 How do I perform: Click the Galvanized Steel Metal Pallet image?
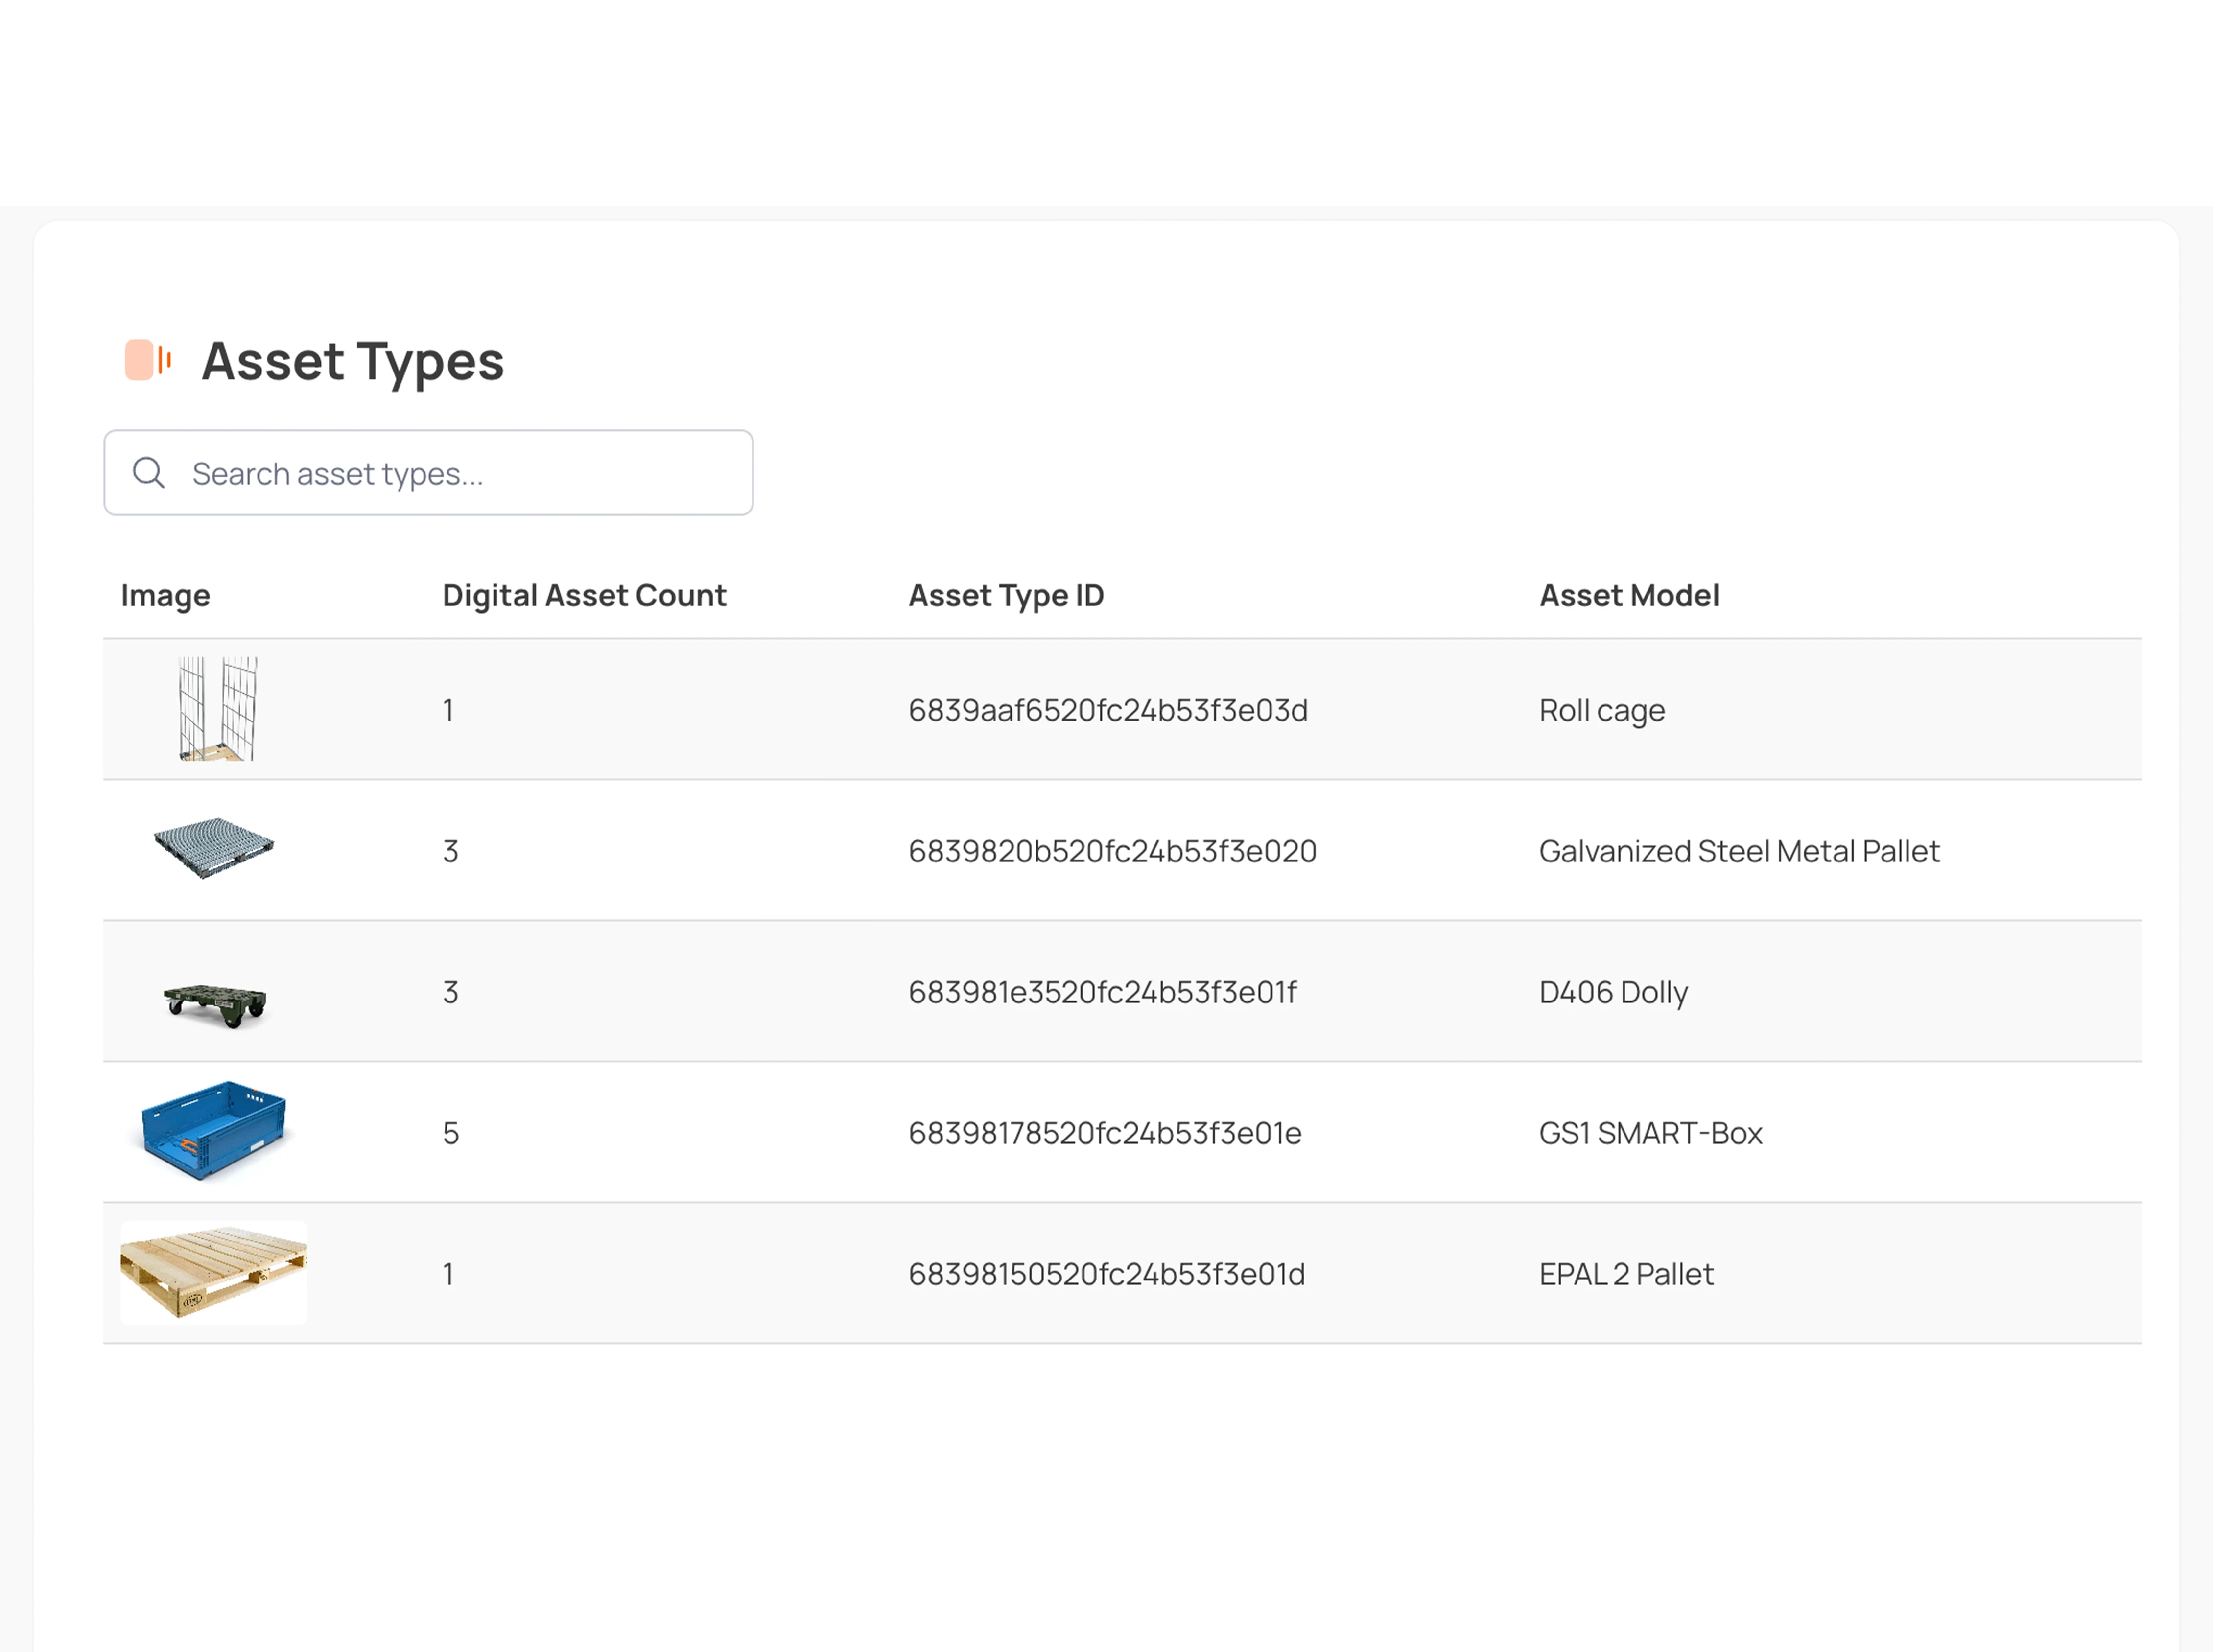(214, 850)
